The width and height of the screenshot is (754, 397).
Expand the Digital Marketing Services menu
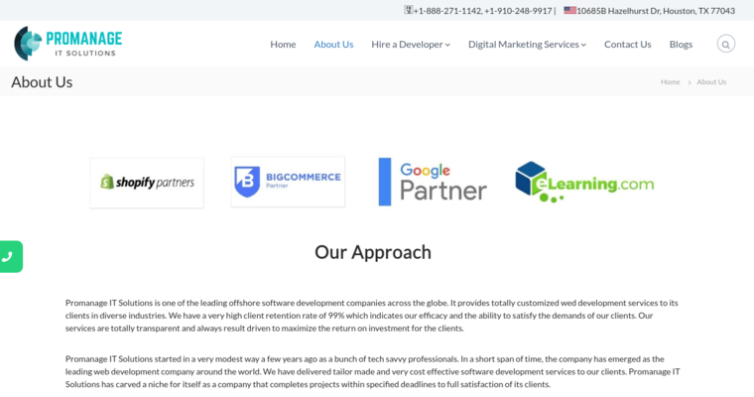coord(527,44)
